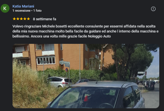Click the red object inside the car windshield
The height and width of the screenshot is (111, 164).
point(86,99)
